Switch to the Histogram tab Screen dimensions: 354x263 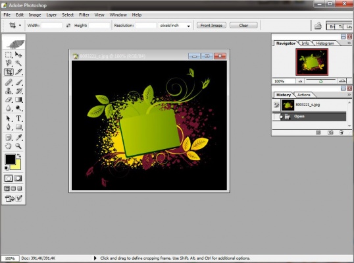click(x=325, y=44)
